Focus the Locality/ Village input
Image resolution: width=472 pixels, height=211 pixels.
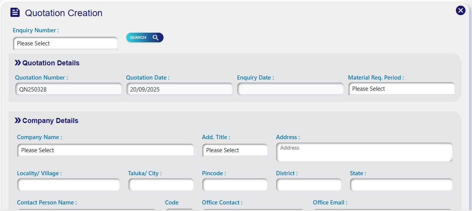[68, 185]
